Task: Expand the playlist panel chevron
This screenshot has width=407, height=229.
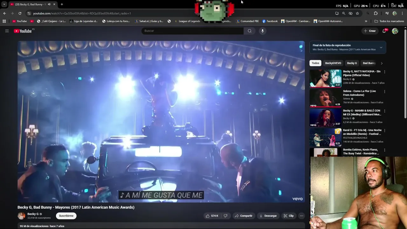Action: (381, 47)
